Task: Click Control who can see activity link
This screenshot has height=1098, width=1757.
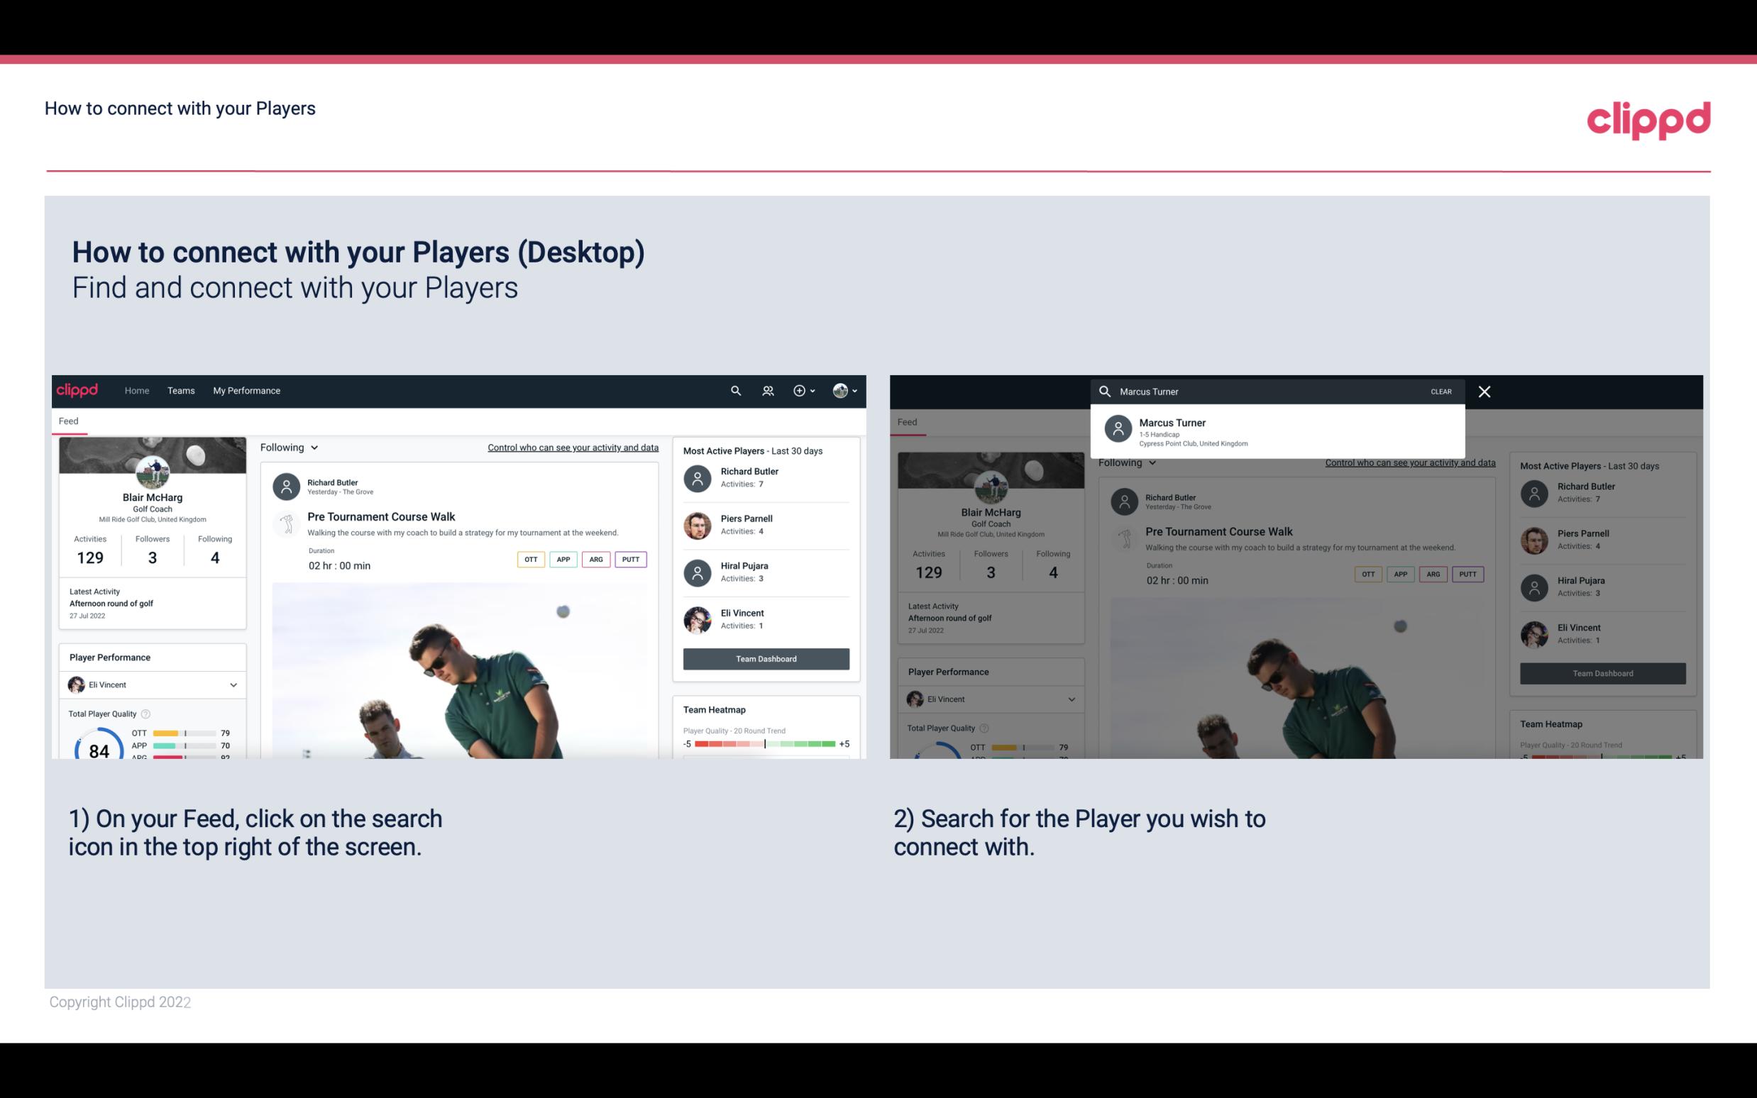Action: (x=572, y=448)
